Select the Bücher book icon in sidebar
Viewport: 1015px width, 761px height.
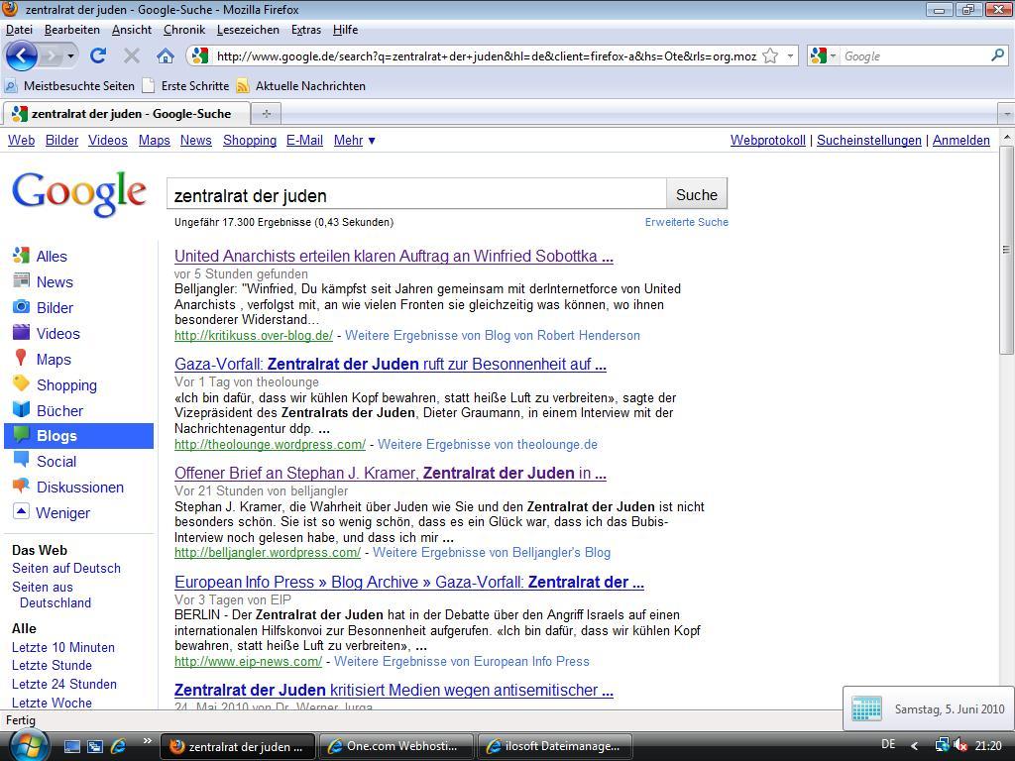21,409
